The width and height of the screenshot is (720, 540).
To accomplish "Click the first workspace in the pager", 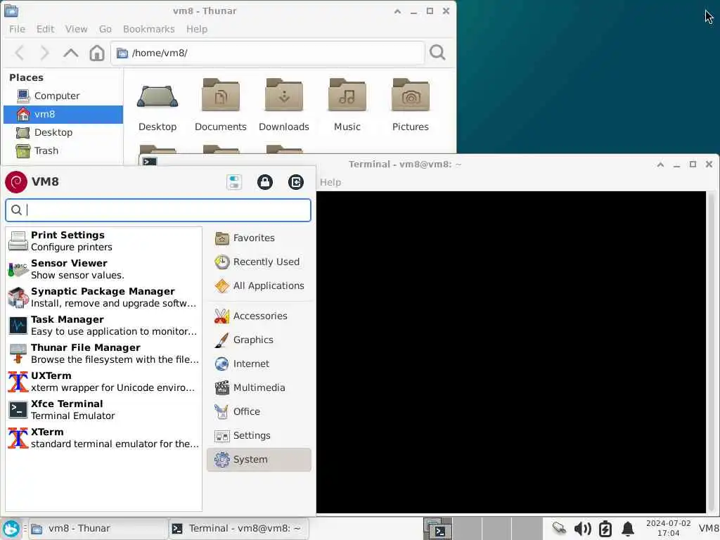I will (437, 529).
